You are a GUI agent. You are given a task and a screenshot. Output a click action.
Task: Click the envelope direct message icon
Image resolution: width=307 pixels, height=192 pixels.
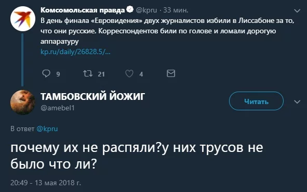171,73
